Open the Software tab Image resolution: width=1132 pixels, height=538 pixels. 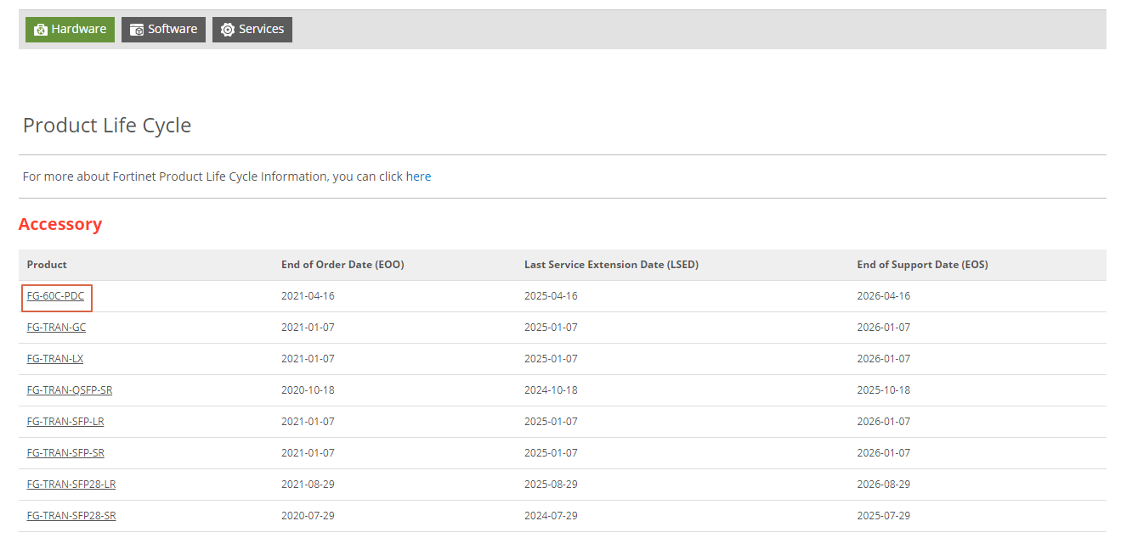point(163,29)
